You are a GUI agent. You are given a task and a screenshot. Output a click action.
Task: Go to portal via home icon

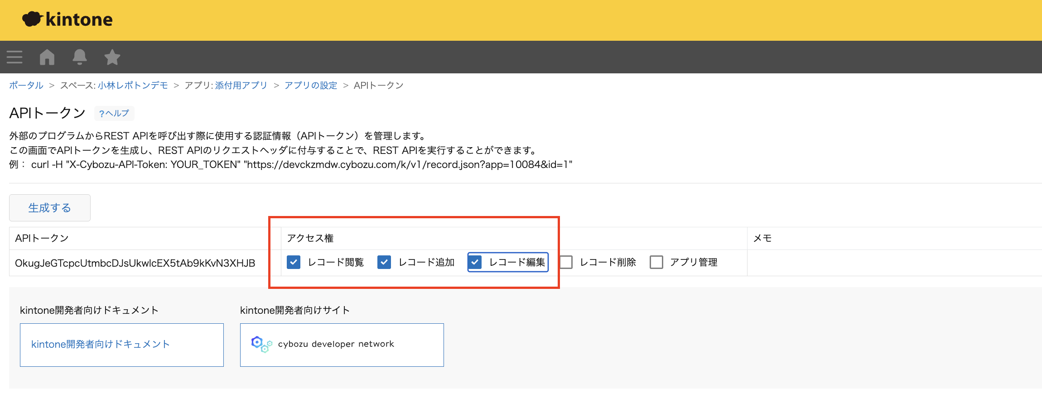47,57
